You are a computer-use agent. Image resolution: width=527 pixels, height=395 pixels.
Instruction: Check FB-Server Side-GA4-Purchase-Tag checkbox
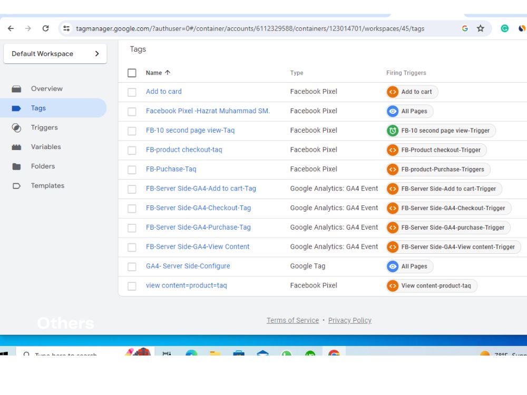pos(132,228)
